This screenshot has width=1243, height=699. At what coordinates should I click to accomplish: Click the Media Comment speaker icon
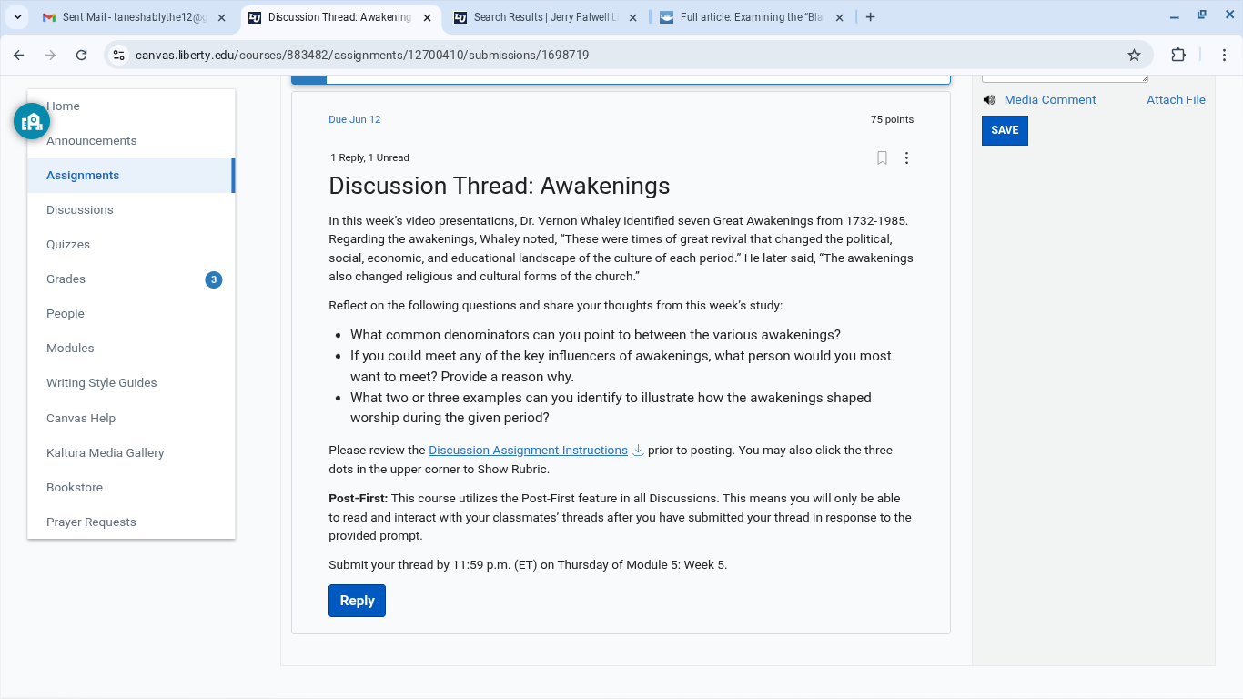pos(989,100)
